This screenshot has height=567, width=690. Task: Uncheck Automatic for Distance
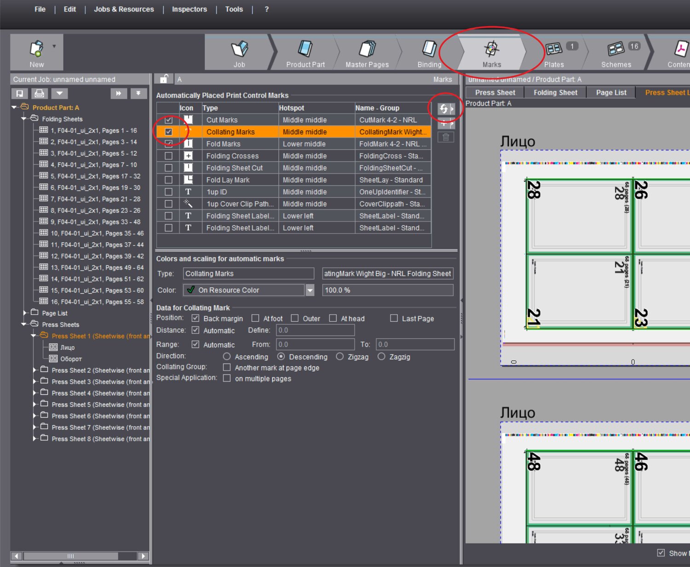click(x=195, y=330)
